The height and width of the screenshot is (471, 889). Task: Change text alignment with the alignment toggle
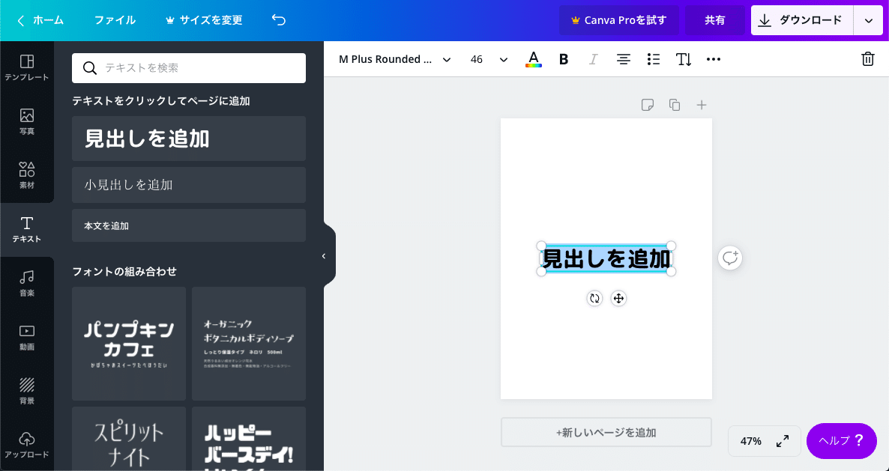point(623,58)
